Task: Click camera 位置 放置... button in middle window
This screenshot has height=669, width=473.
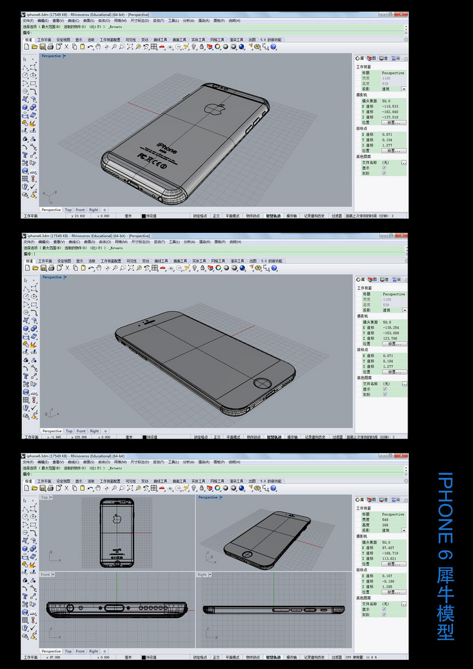Action: (395, 344)
